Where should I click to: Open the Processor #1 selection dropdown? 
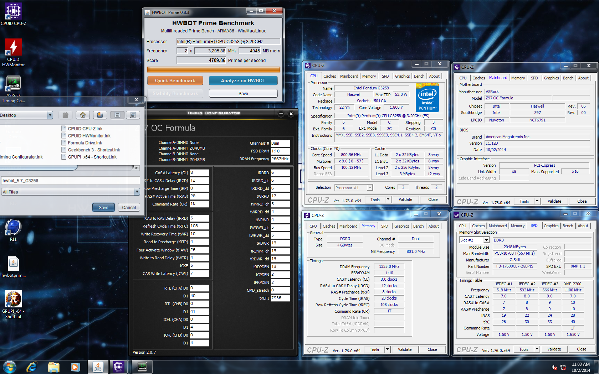tap(370, 188)
